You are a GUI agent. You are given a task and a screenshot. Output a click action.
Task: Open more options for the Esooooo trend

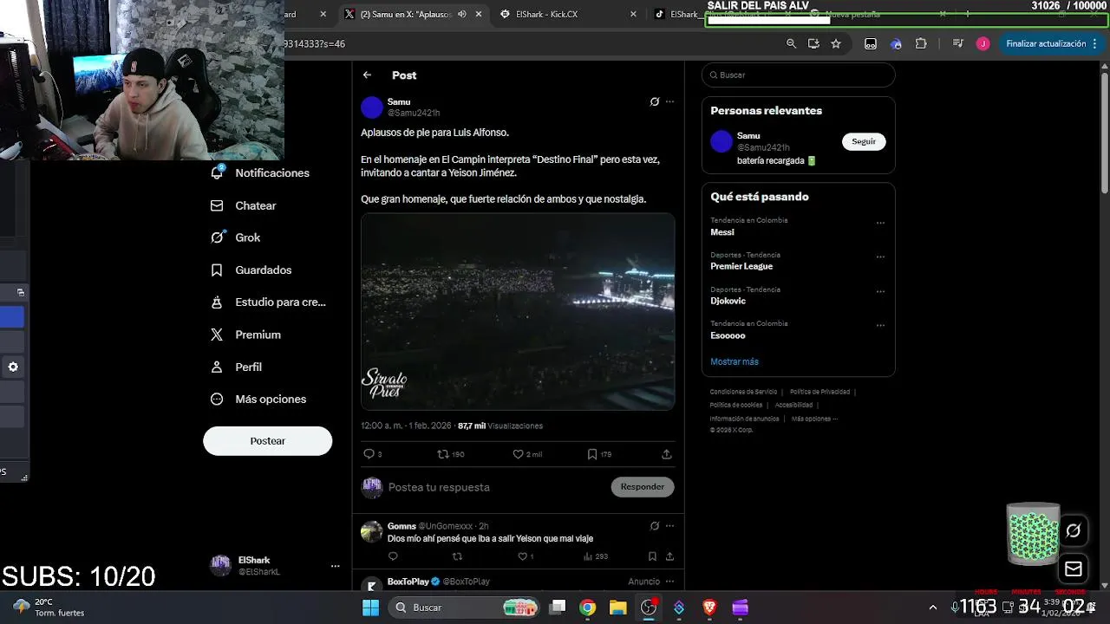[880, 326]
